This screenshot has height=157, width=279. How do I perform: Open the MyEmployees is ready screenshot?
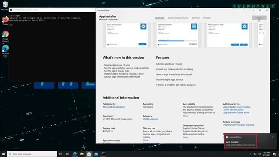[x=228, y=35]
